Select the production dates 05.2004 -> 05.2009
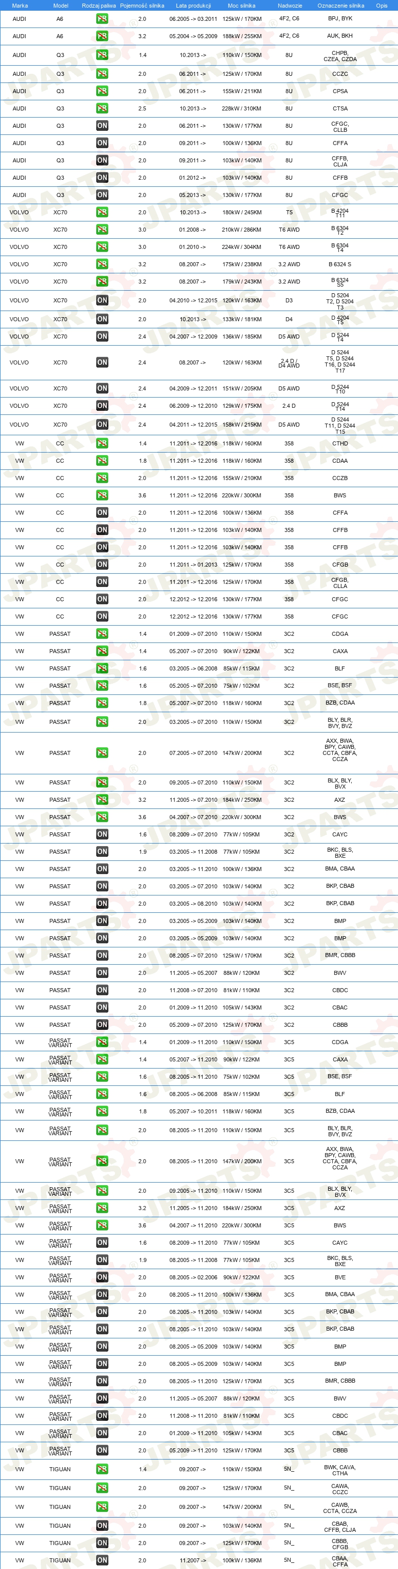Screen dimensions: 398x1569 pyautogui.click(x=193, y=36)
